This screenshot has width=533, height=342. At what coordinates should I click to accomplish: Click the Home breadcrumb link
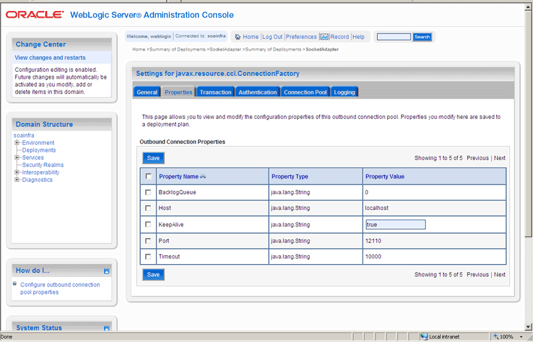tap(139, 49)
